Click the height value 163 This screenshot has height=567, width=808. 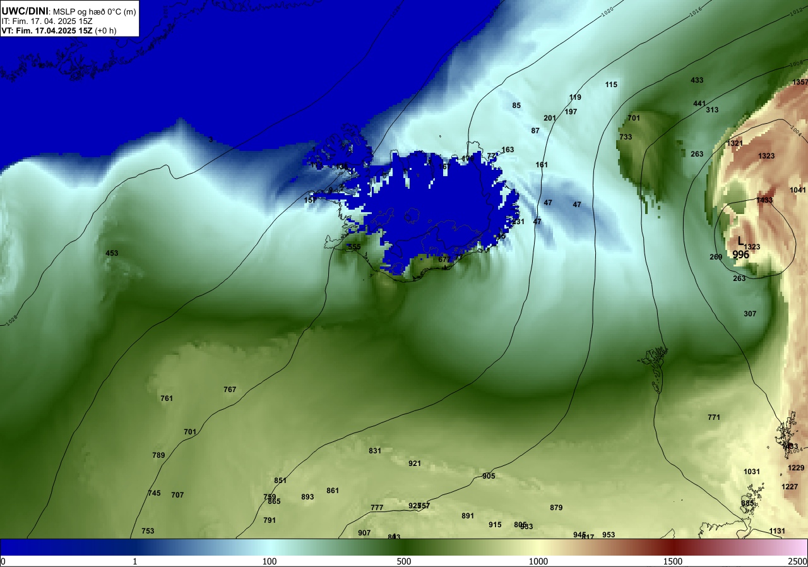click(508, 150)
